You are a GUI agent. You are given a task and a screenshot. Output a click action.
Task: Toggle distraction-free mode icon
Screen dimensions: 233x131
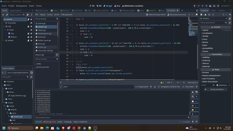click(197, 11)
